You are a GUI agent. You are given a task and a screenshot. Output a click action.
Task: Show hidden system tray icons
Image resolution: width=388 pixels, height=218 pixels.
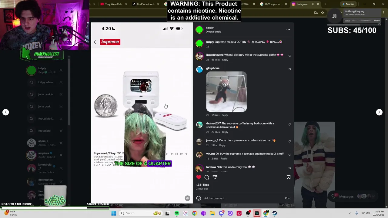tap(350, 213)
